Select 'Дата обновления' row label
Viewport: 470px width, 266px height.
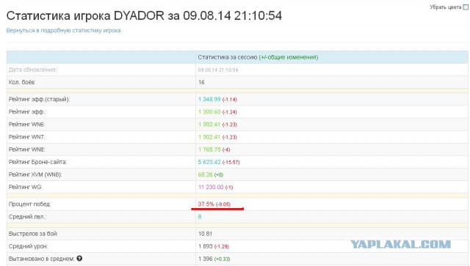pyautogui.click(x=32, y=70)
